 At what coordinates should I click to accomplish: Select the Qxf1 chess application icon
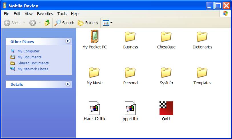click(x=166, y=108)
